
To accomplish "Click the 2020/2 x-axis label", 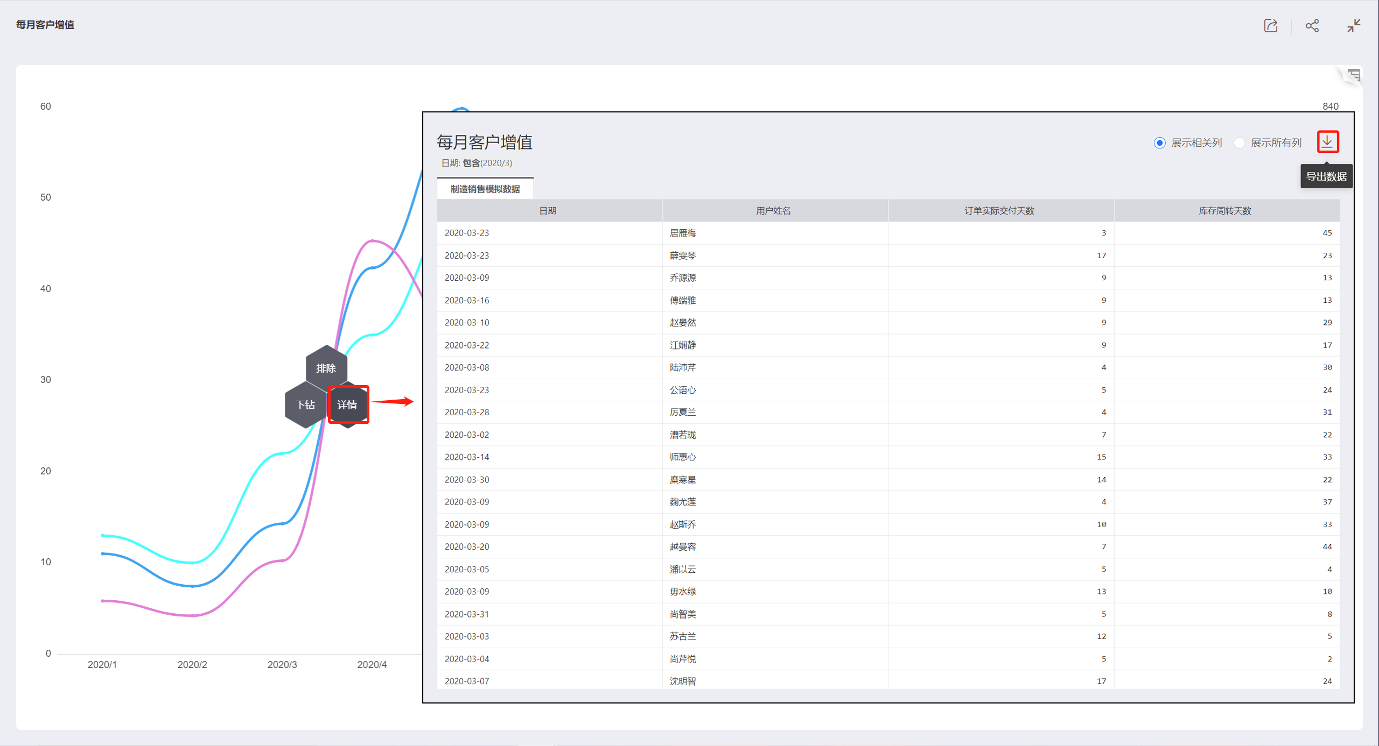I will click(192, 664).
